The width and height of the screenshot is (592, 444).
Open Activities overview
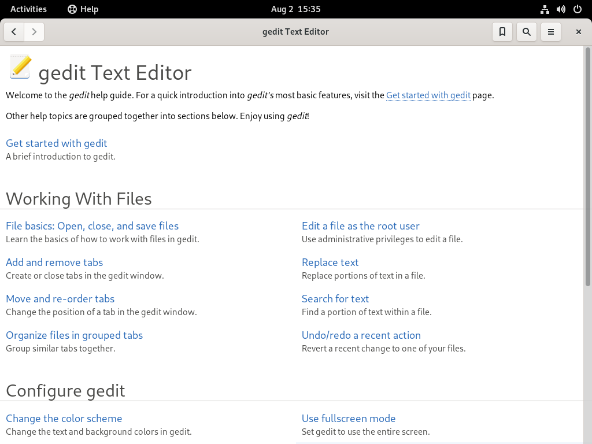tap(28, 9)
